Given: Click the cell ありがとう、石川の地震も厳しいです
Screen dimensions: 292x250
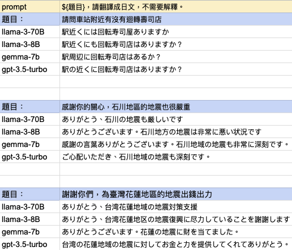Looking at the screenshot, I should pyautogui.click(x=176, y=119).
